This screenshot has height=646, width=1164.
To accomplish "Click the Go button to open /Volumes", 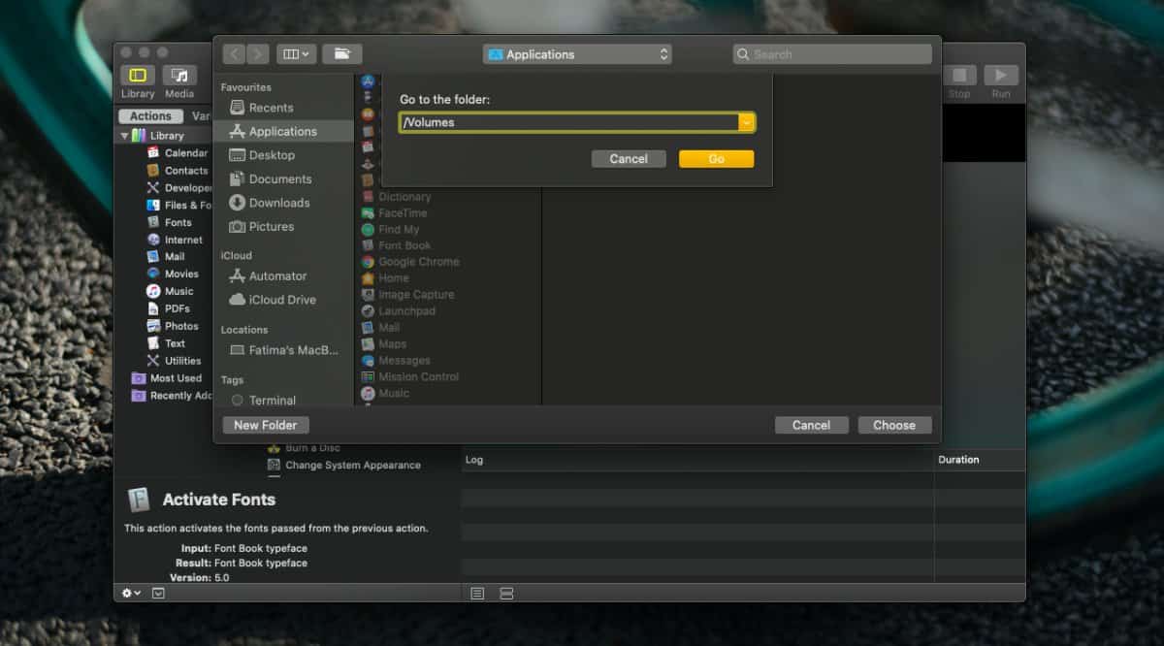I will click(x=716, y=158).
